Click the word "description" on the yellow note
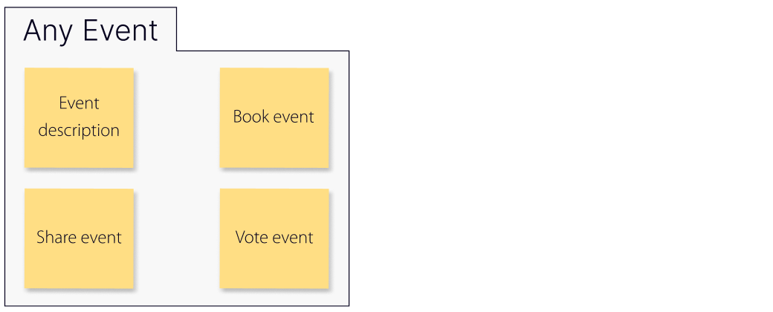Screen dimensions: 773x312 pos(79,131)
